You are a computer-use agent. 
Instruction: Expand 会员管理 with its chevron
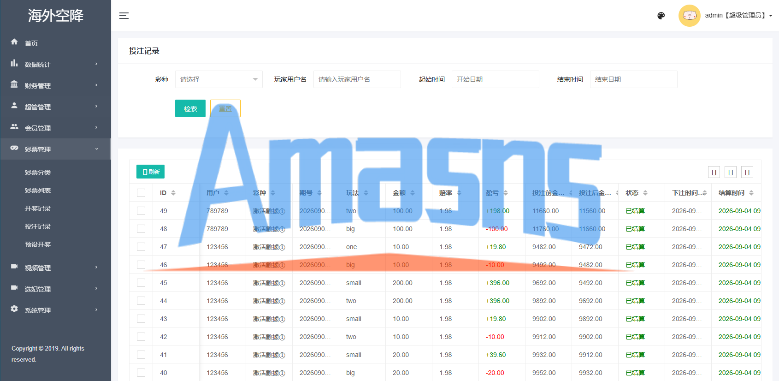96,127
